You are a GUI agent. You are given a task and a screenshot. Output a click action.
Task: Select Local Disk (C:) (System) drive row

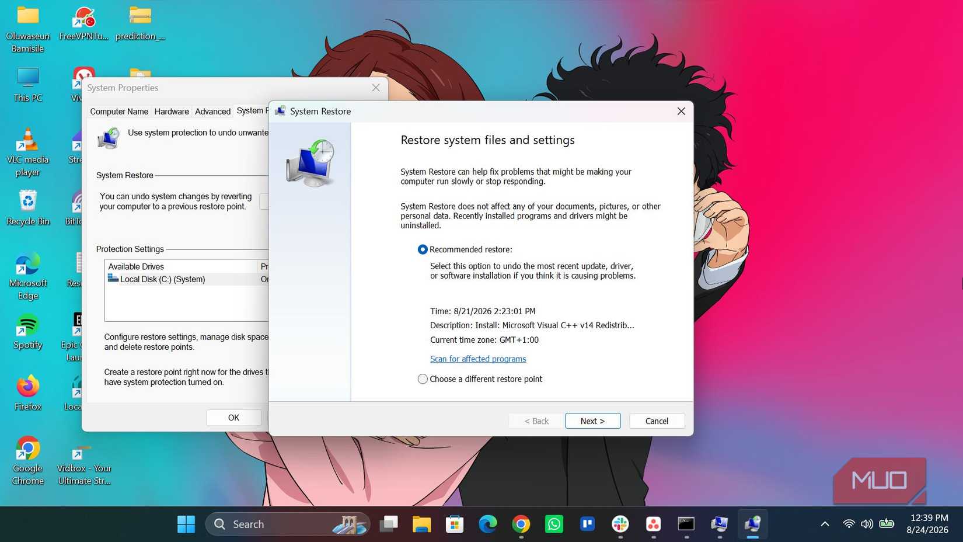point(187,279)
